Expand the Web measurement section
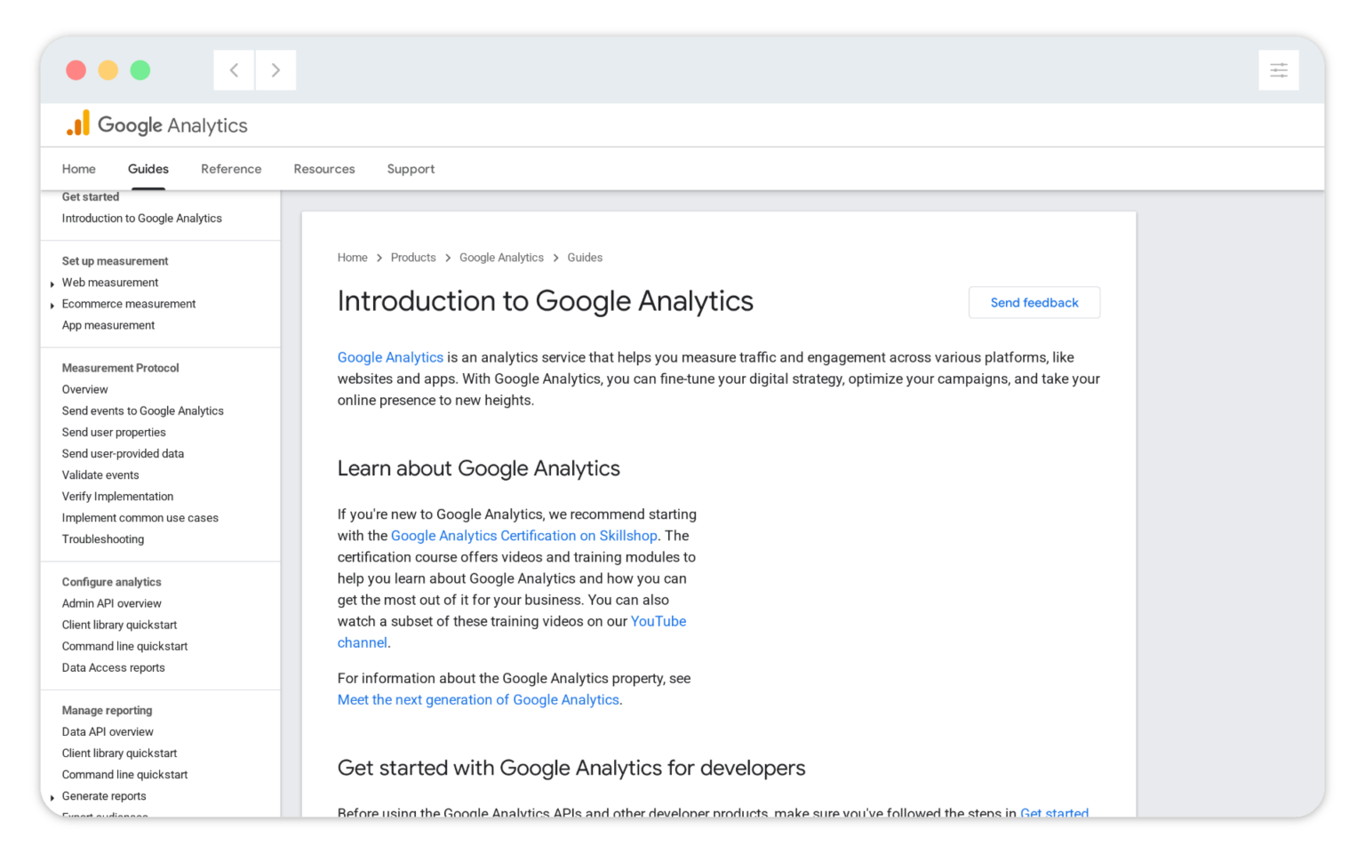The height and width of the screenshot is (853, 1365). tap(52, 283)
